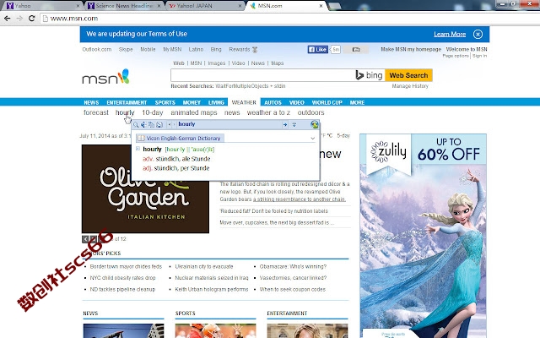
Task: Click the Sign in link
Action: (x=480, y=56)
